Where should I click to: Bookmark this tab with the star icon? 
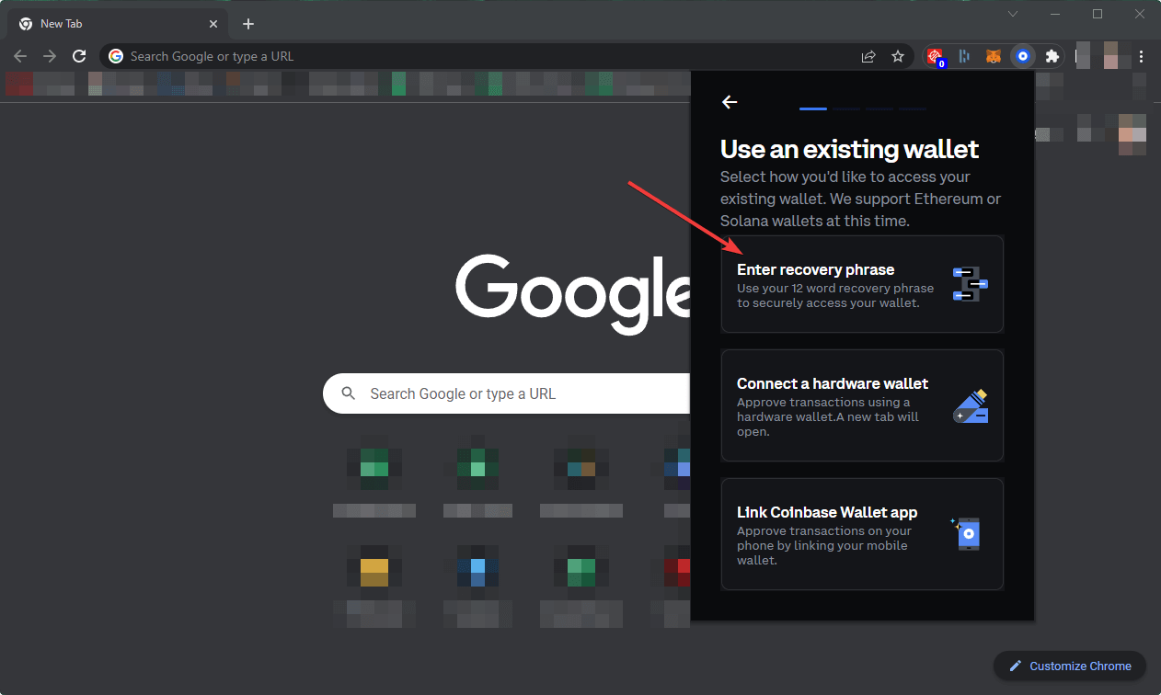(898, 56)
